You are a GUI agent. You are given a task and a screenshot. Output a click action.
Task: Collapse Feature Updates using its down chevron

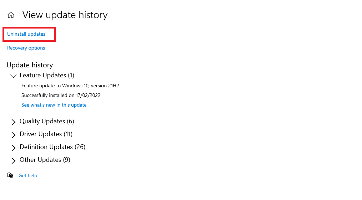[x=14, y=76]
